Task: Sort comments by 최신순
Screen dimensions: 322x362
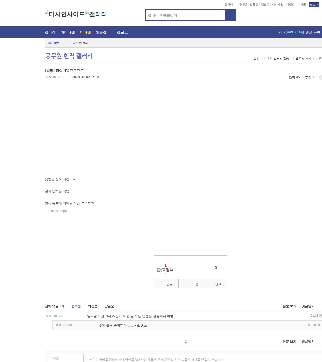Action: pos(93,306)
